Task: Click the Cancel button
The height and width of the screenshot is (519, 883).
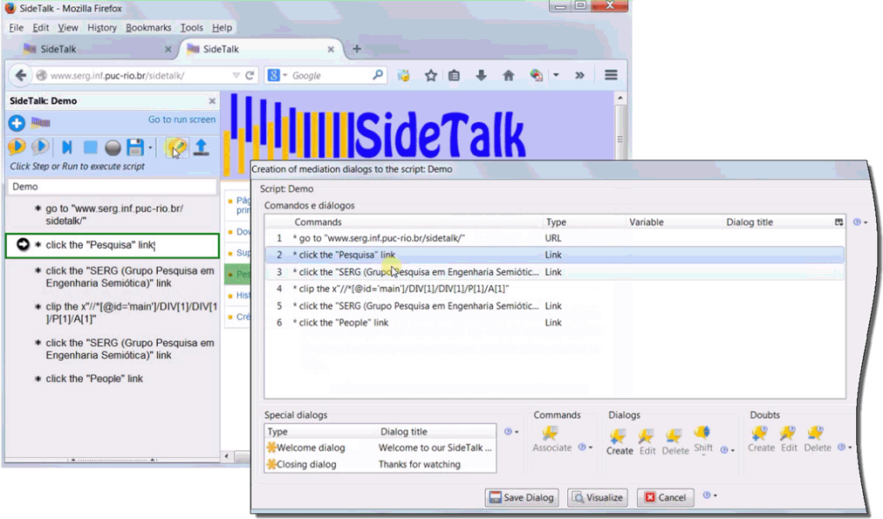Action: pyautogui.click(x=665, y=497)
